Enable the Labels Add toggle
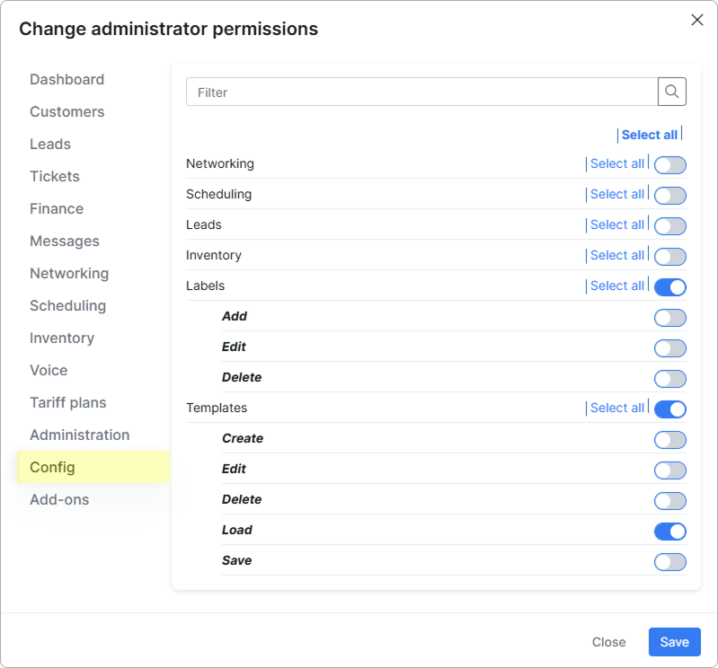The height and width of the screenshot is (668, 718). [669, 318]
